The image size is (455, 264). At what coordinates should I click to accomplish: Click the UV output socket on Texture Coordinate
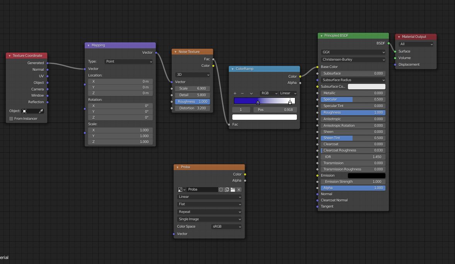(x=48, y=76)
